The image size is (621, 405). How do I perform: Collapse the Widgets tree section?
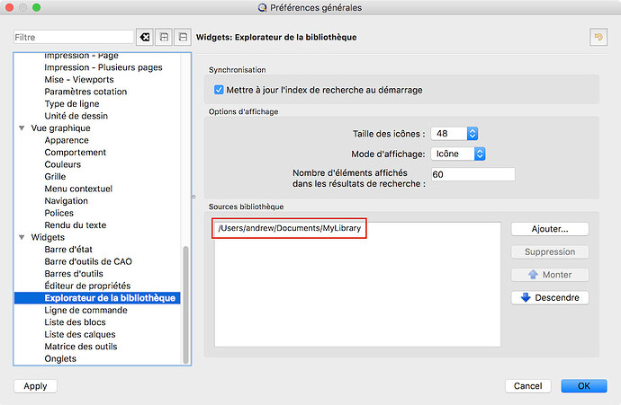(x=22, y=237)
